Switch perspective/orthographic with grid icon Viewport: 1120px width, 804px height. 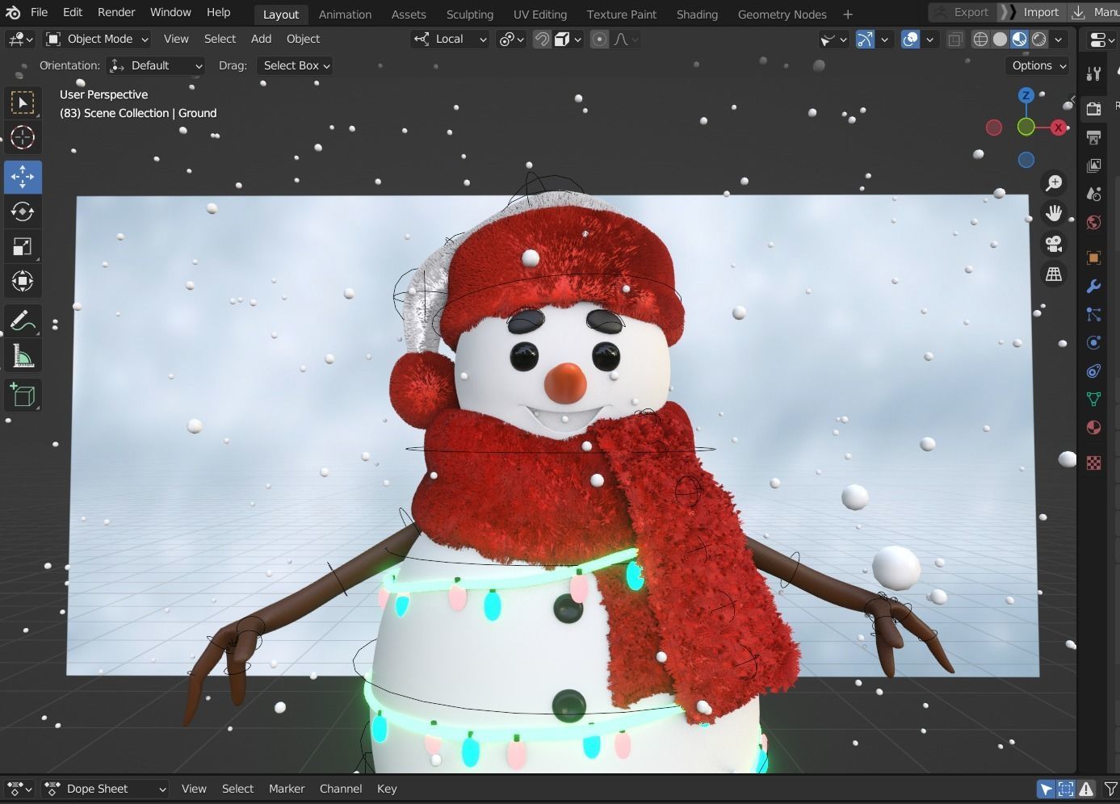pyautogui.click(x=1054, y=274)
